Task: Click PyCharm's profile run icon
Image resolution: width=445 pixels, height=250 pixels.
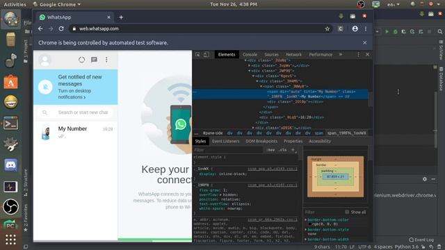Action: pyautogui.click(x=412, y=32)
